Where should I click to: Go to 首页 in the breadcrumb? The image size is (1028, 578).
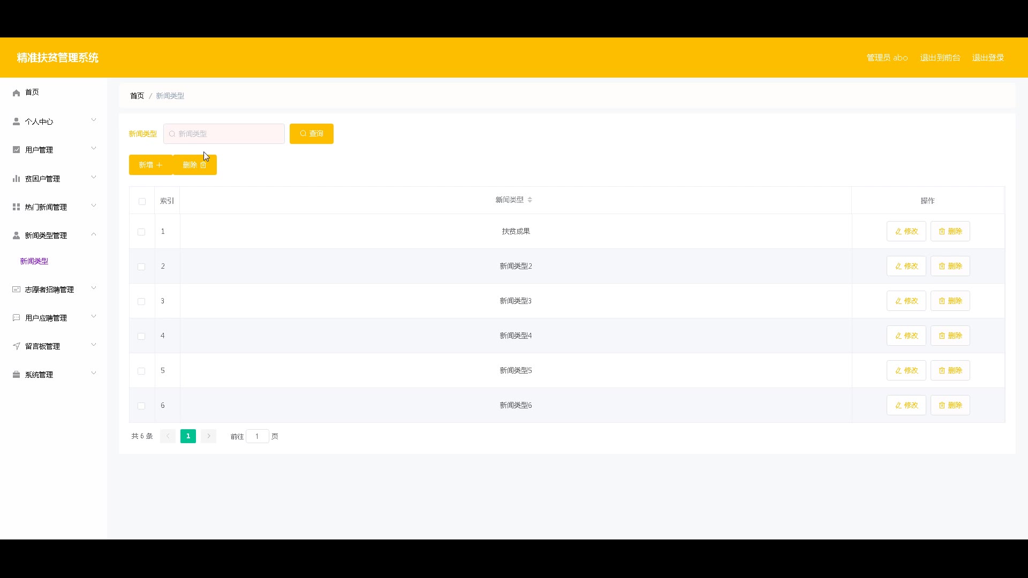point(137,96)
